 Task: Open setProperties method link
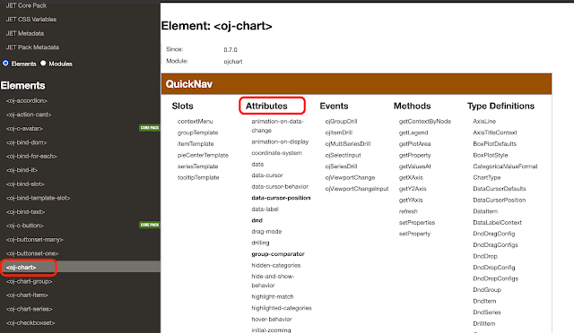click(417, 223)
